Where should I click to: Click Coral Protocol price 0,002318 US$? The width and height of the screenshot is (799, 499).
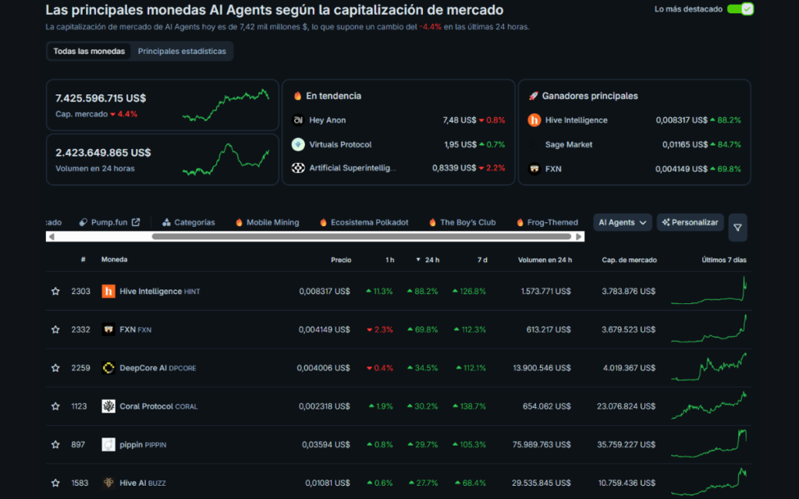tap(324, 406)
